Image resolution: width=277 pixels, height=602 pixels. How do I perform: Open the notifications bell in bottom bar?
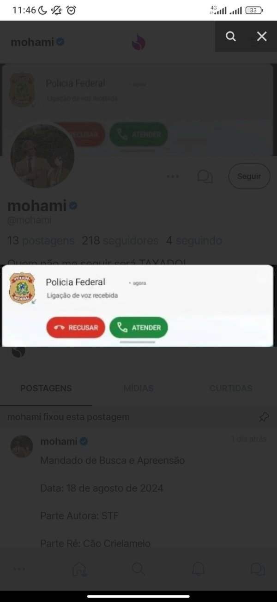click(199, 569)
